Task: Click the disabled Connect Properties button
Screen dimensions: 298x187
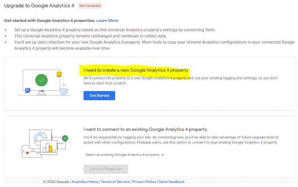Action: click(106, 169)
